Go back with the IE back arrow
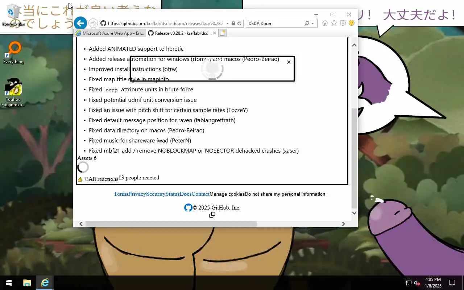Image resolution: width=464 pixels, height=290 pixels. coord(80,23)
